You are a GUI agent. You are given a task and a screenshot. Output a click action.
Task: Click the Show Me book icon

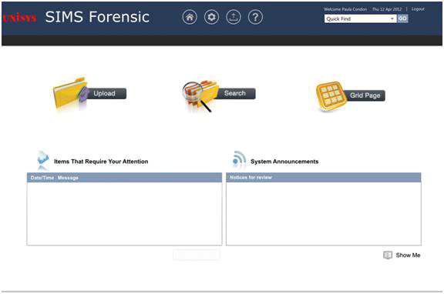click(x=388, y=255)
